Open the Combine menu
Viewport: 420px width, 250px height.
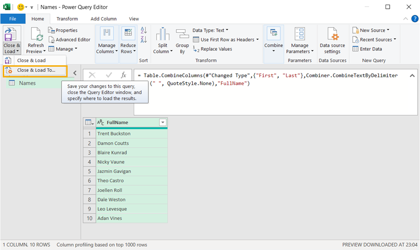(x=274, y=40)
